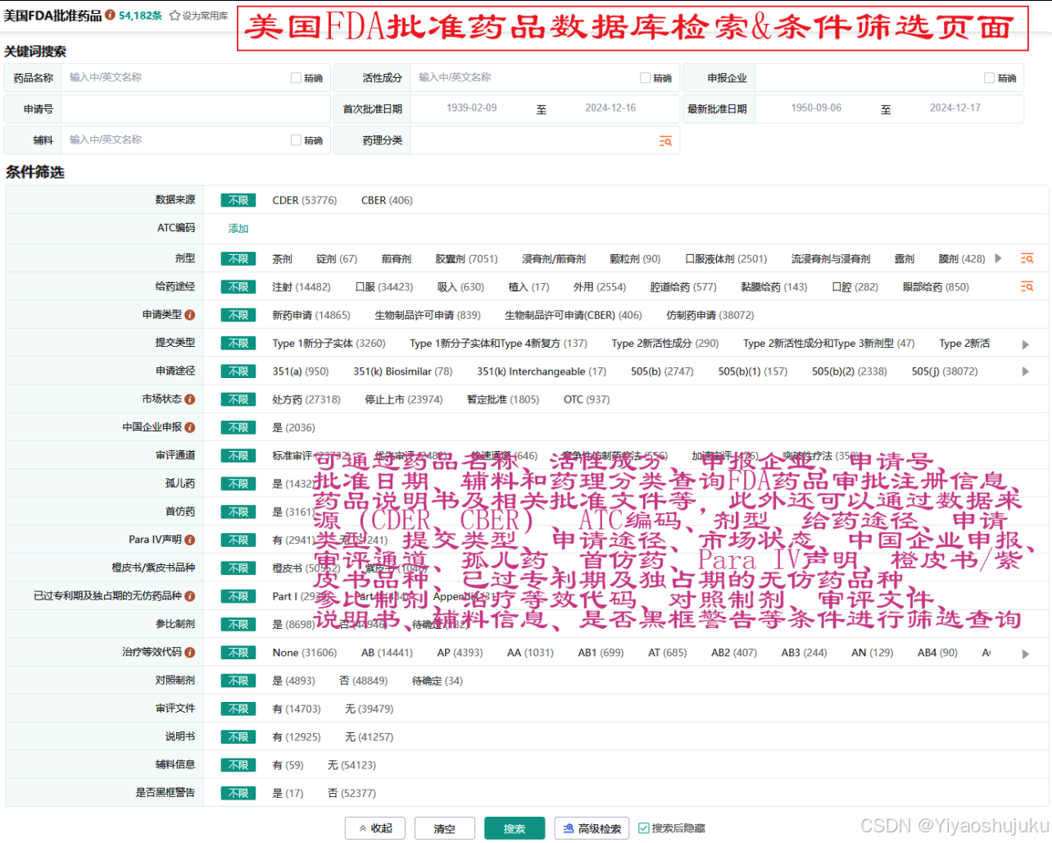
Task: Filter by CDER (53776) data source
Action: pos(305,200)
